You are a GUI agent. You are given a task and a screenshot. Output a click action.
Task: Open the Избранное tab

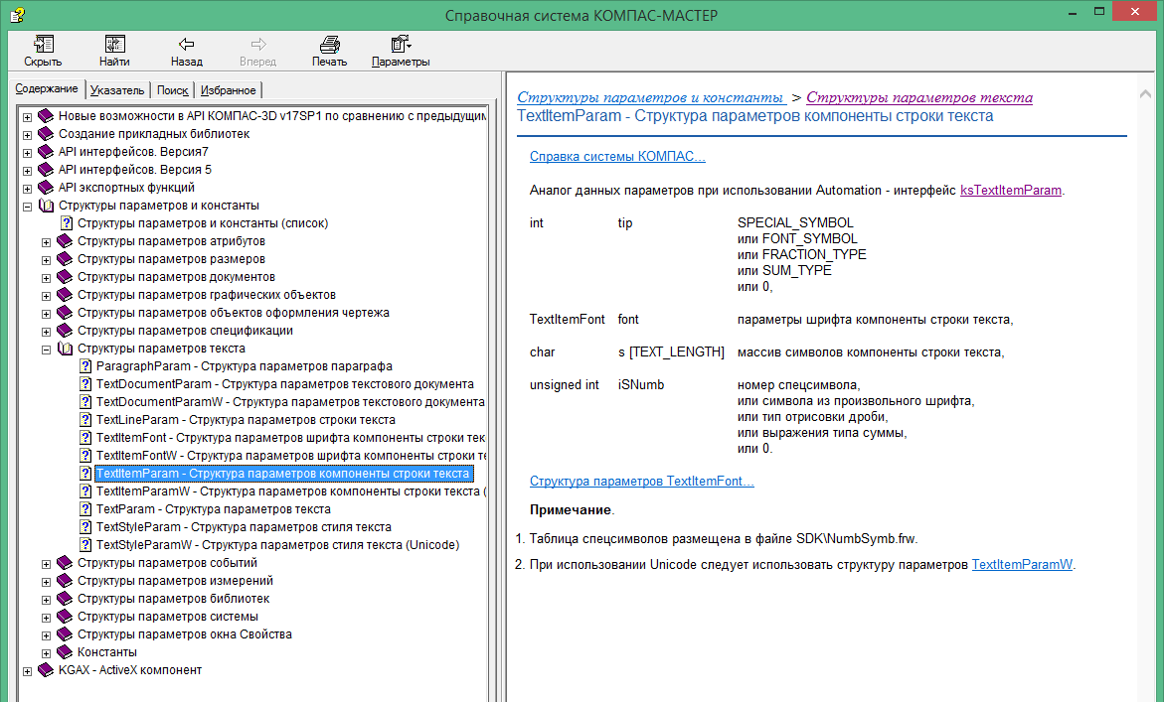[228, 90]
